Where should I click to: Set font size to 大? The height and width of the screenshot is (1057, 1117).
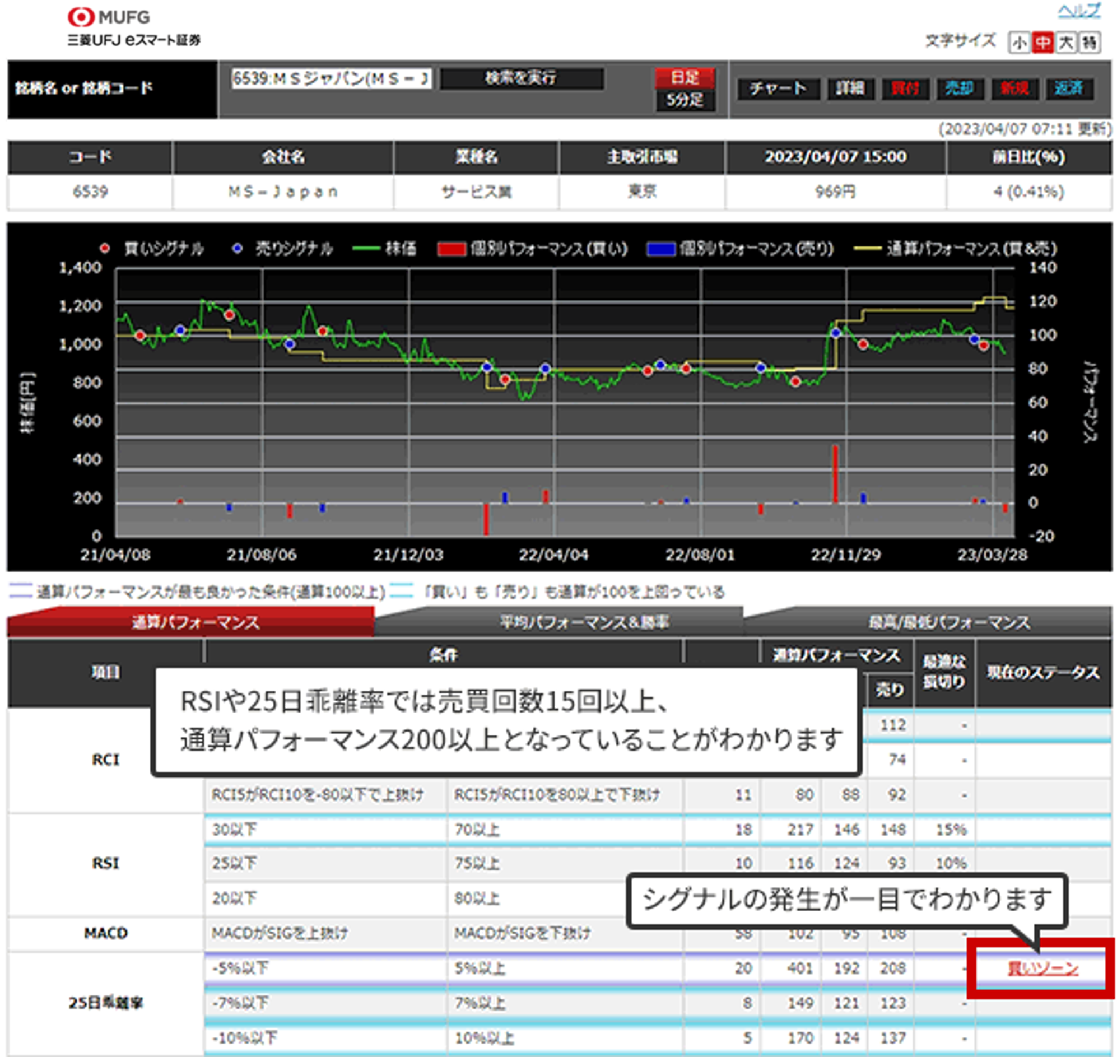[x=1065, y=43]
